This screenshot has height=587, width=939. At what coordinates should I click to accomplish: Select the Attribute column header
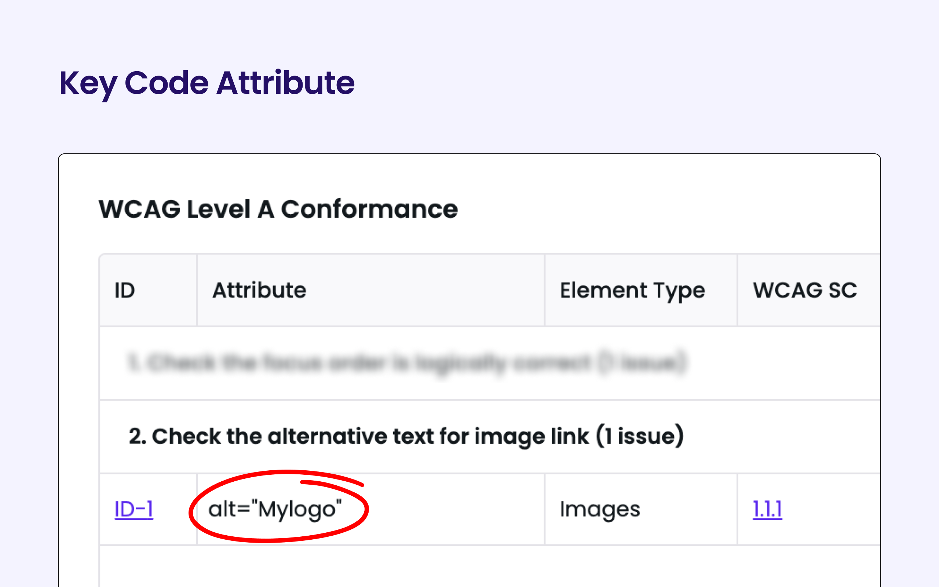259,290
